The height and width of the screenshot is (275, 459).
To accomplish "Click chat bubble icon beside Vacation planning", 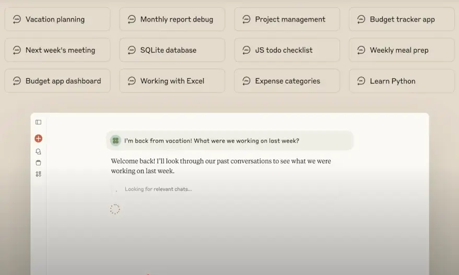I will [x=17, y=19].
